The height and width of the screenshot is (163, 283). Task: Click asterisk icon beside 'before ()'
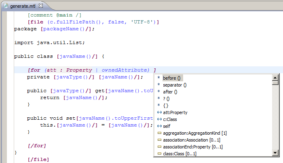pyautogui.click(x=158, y=77)
